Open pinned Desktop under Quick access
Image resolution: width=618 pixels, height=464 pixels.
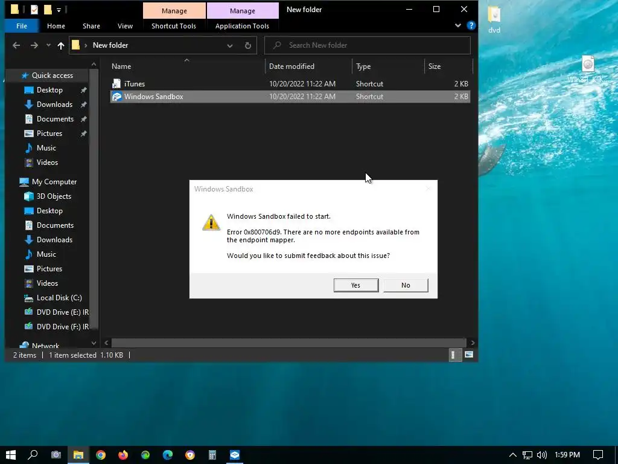click(49, 90)
